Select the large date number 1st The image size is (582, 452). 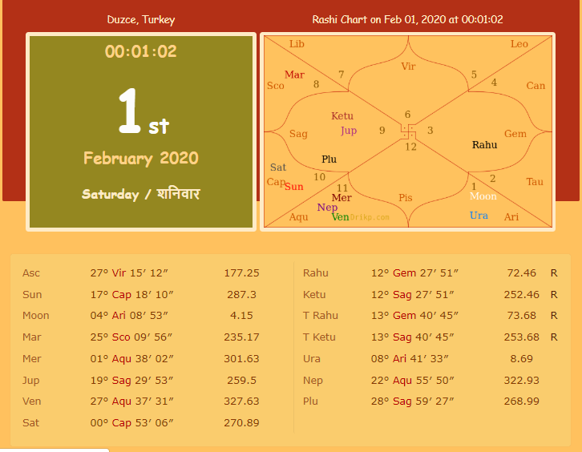tap(143, 111)
